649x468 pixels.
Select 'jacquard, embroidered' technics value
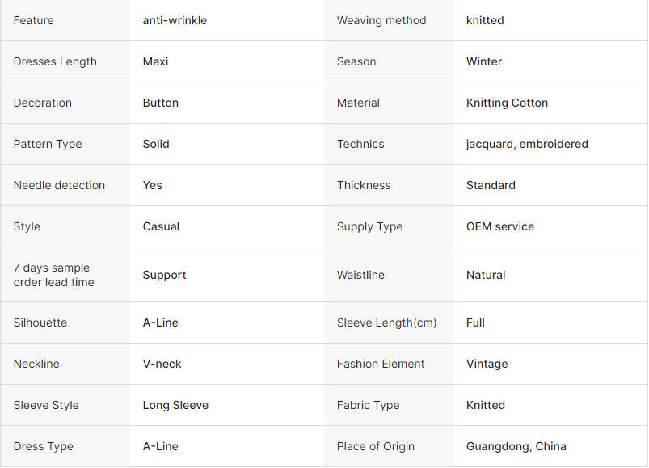coord(527,144)
